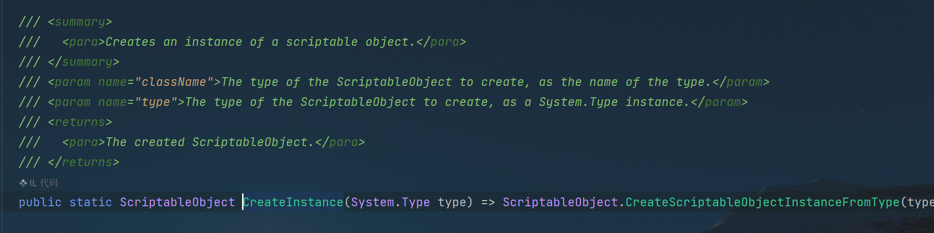Click the static keyword
This screenshot has height=233, width=934.
tap(90, 203)
